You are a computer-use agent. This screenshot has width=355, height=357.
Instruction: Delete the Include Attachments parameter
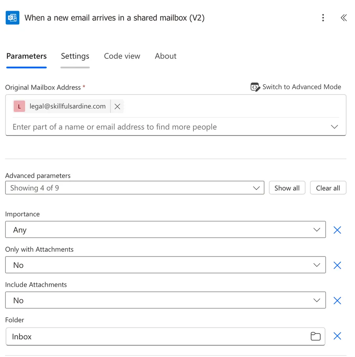(337, 301)
